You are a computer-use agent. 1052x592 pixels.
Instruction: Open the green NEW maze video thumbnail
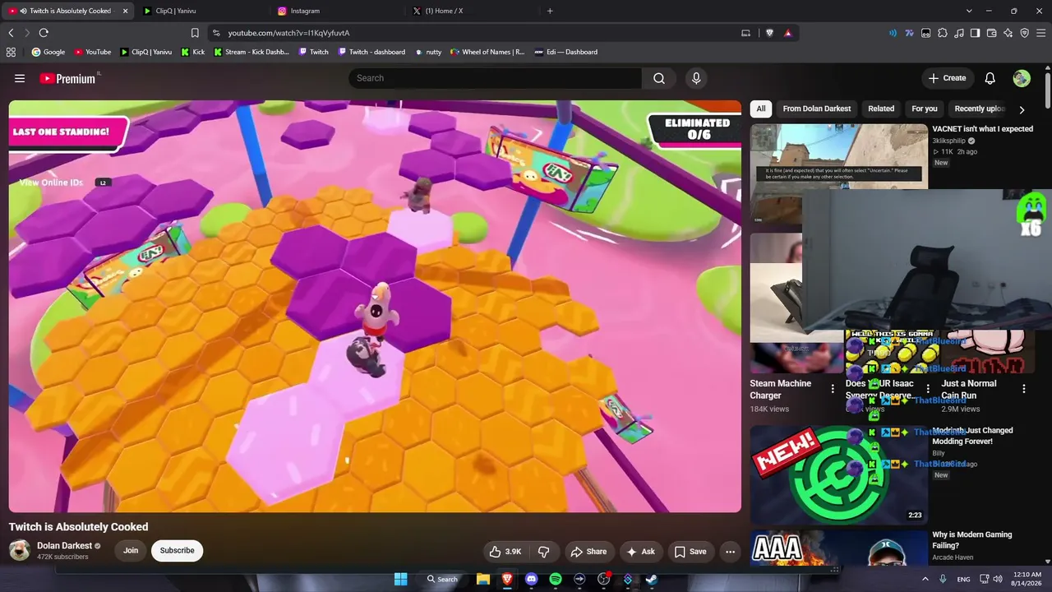point(839,474)
